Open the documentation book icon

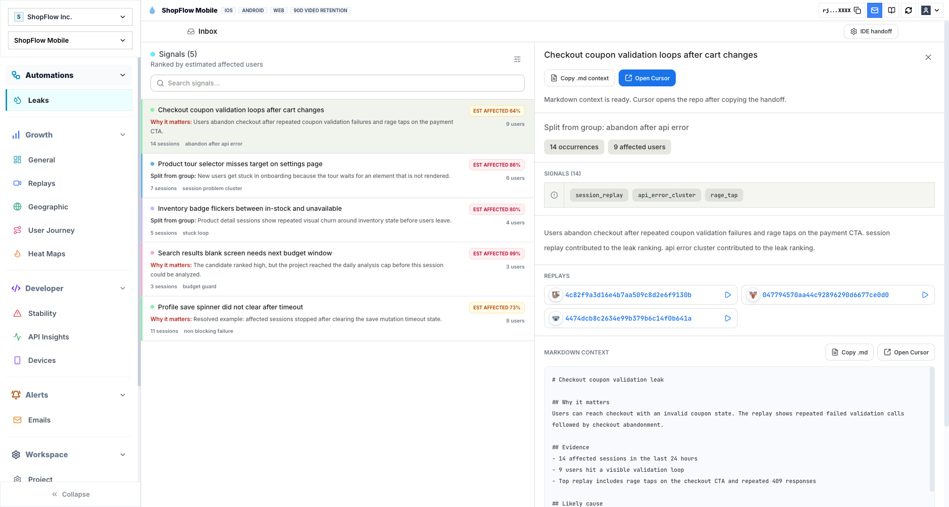pos(892,10)
